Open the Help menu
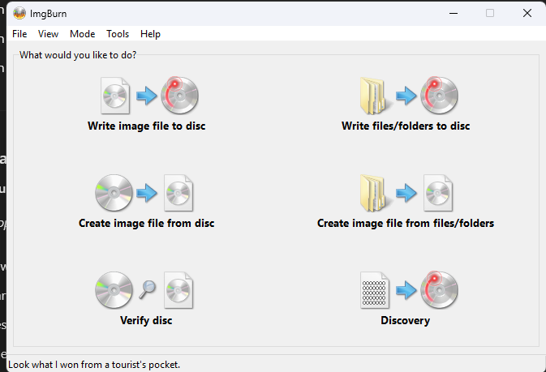This screenshot has height=372, width=546. pyautogui.click(x=150, y=34)
